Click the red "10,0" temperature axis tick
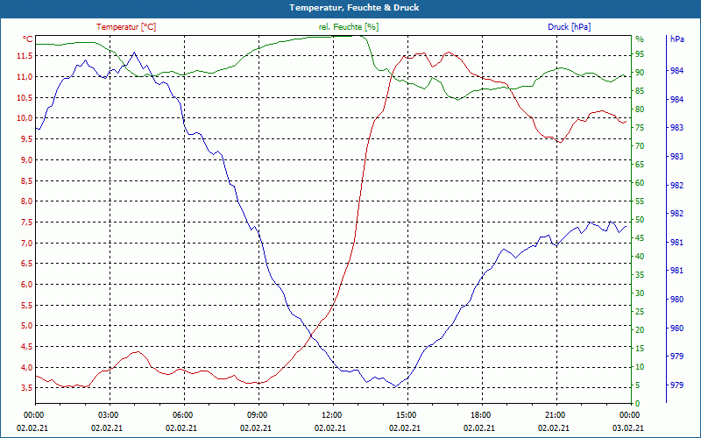The height and width of the screenshot is (438, 701). pos(25,118)
